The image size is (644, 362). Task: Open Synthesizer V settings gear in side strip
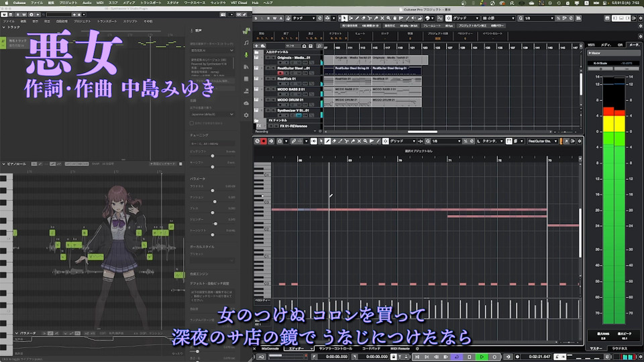246,115
